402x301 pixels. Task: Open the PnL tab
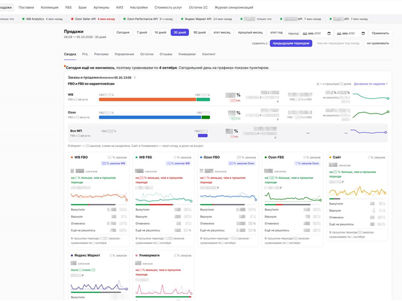click(85, 55)
